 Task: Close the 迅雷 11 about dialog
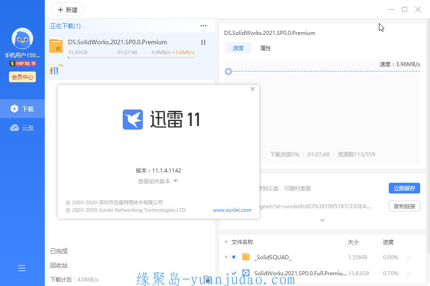(x=253, y=89)
